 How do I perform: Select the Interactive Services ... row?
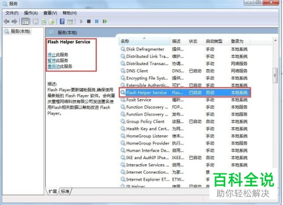[x=184, y=165]
